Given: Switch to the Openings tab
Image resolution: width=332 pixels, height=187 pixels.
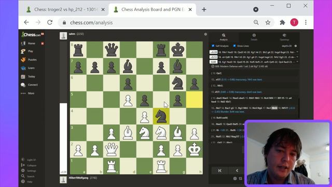Looking at the screenshot, I should coord(284,37).
